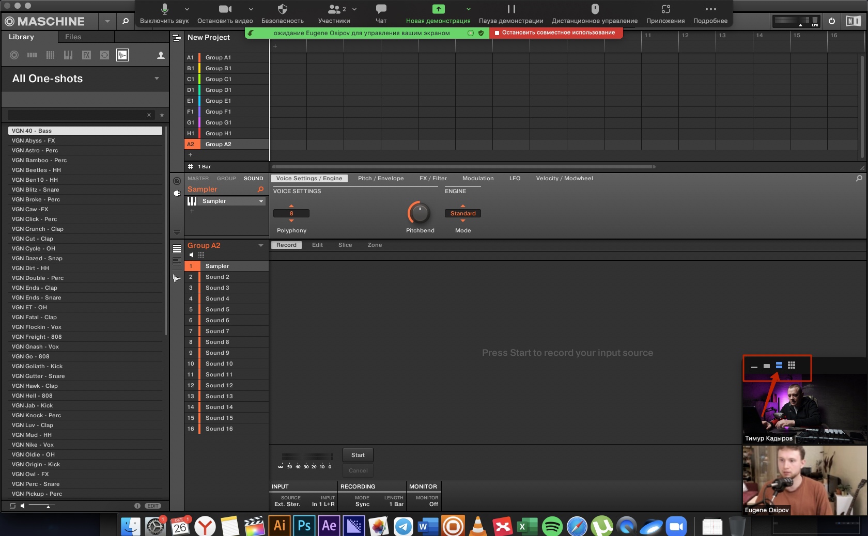The width and height of the screenshot is (868, 536).
Task: Add a plug-in slot below Sampler
Action: tap(192, 211)
